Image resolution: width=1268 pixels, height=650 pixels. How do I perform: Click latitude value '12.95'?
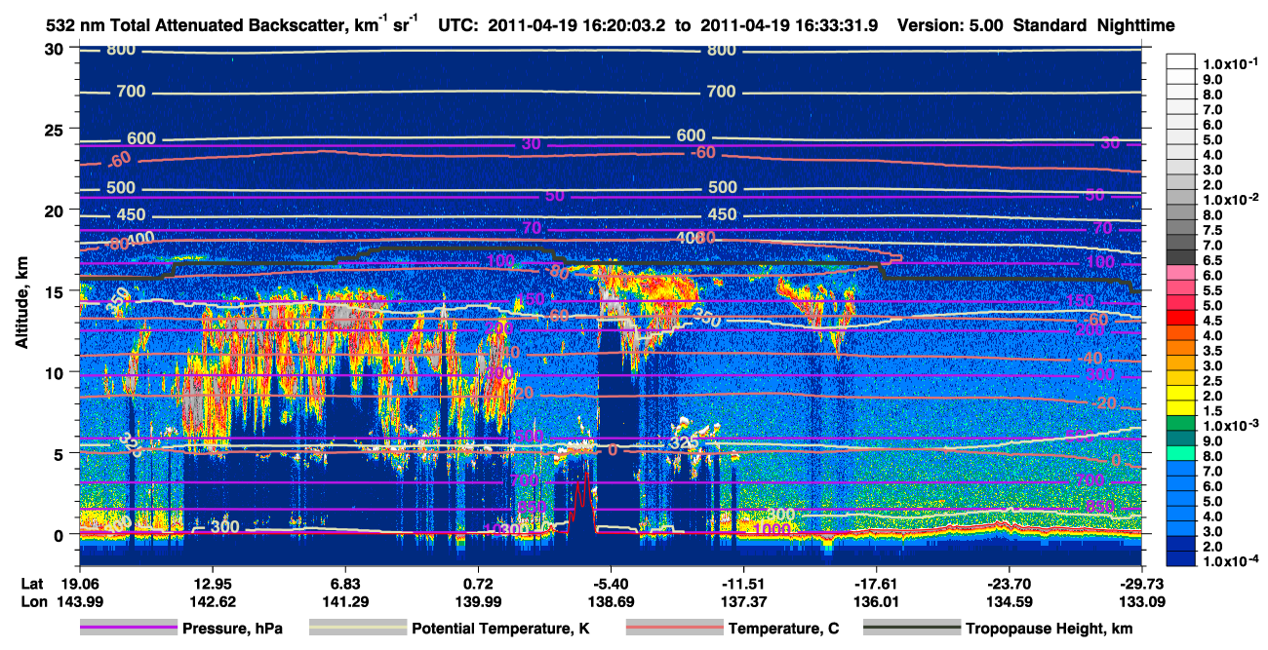212,582
